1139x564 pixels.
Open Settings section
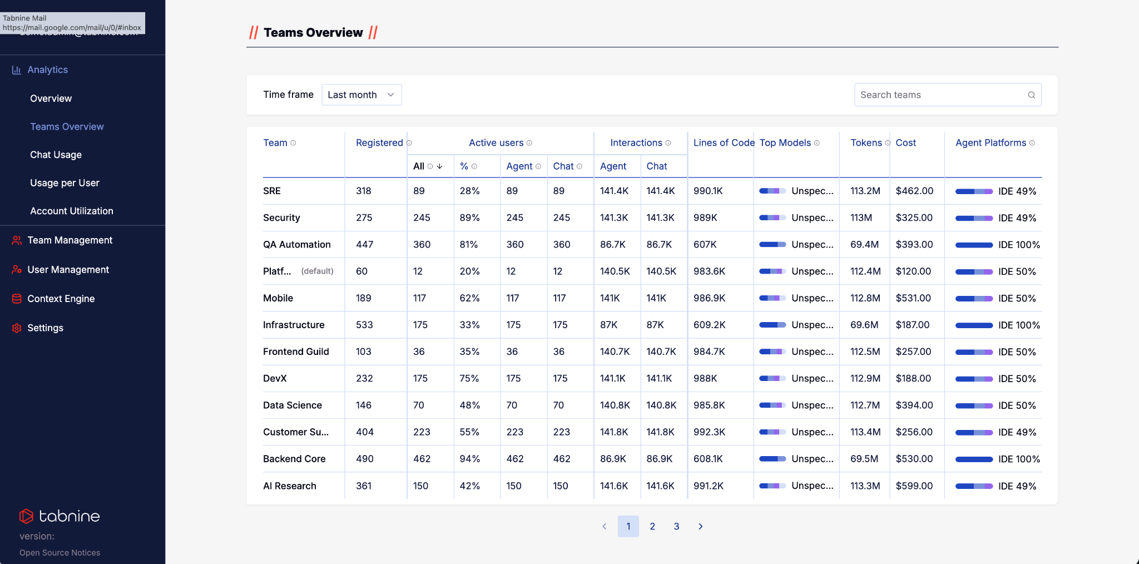tap(46, 328)
